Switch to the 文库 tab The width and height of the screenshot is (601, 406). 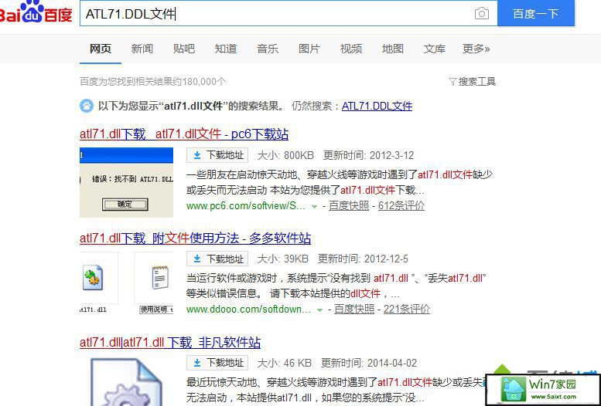point(435,49)
